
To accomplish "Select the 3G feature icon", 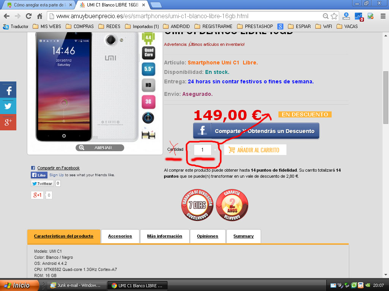I will click(x=149, y=102).
